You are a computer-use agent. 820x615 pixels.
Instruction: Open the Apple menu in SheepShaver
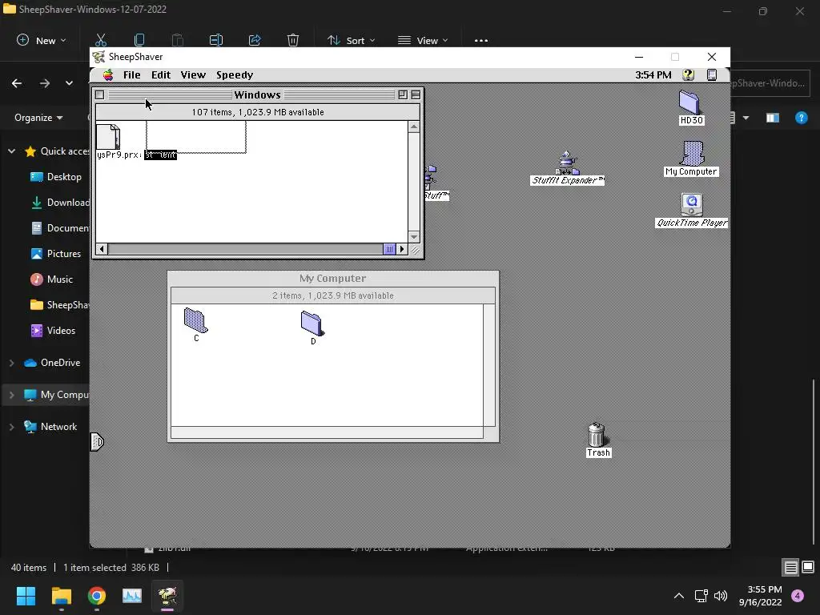(x=108, y=74)
